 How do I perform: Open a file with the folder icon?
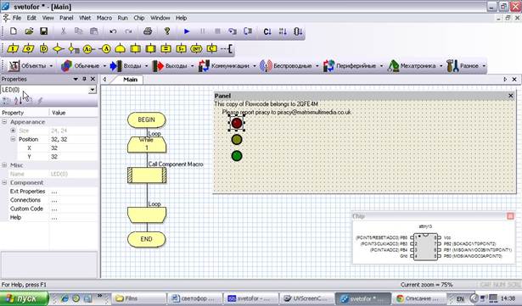(29, 31)
